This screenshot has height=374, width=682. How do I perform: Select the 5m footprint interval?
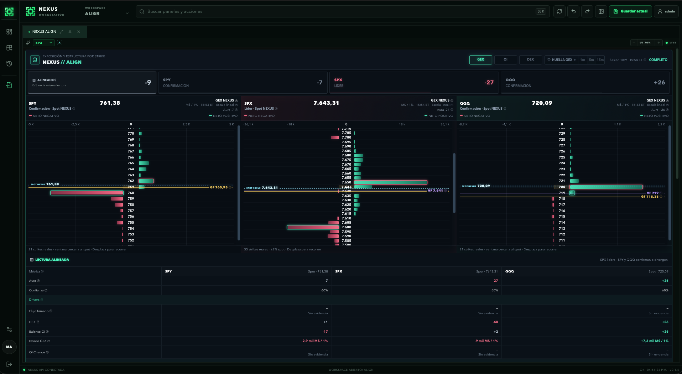pos(591,59)
